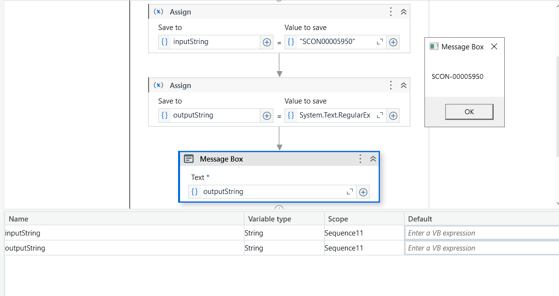The height and width of the screenshot is (296, 559).
Task: Open expression editor for Message Box text
Action: (350, 192)
